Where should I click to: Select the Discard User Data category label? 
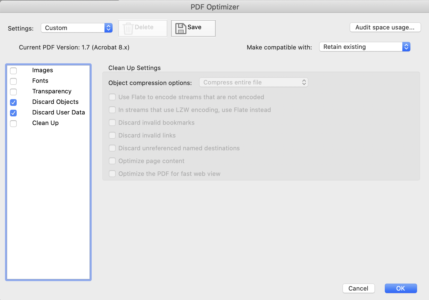tap(59, 112)
